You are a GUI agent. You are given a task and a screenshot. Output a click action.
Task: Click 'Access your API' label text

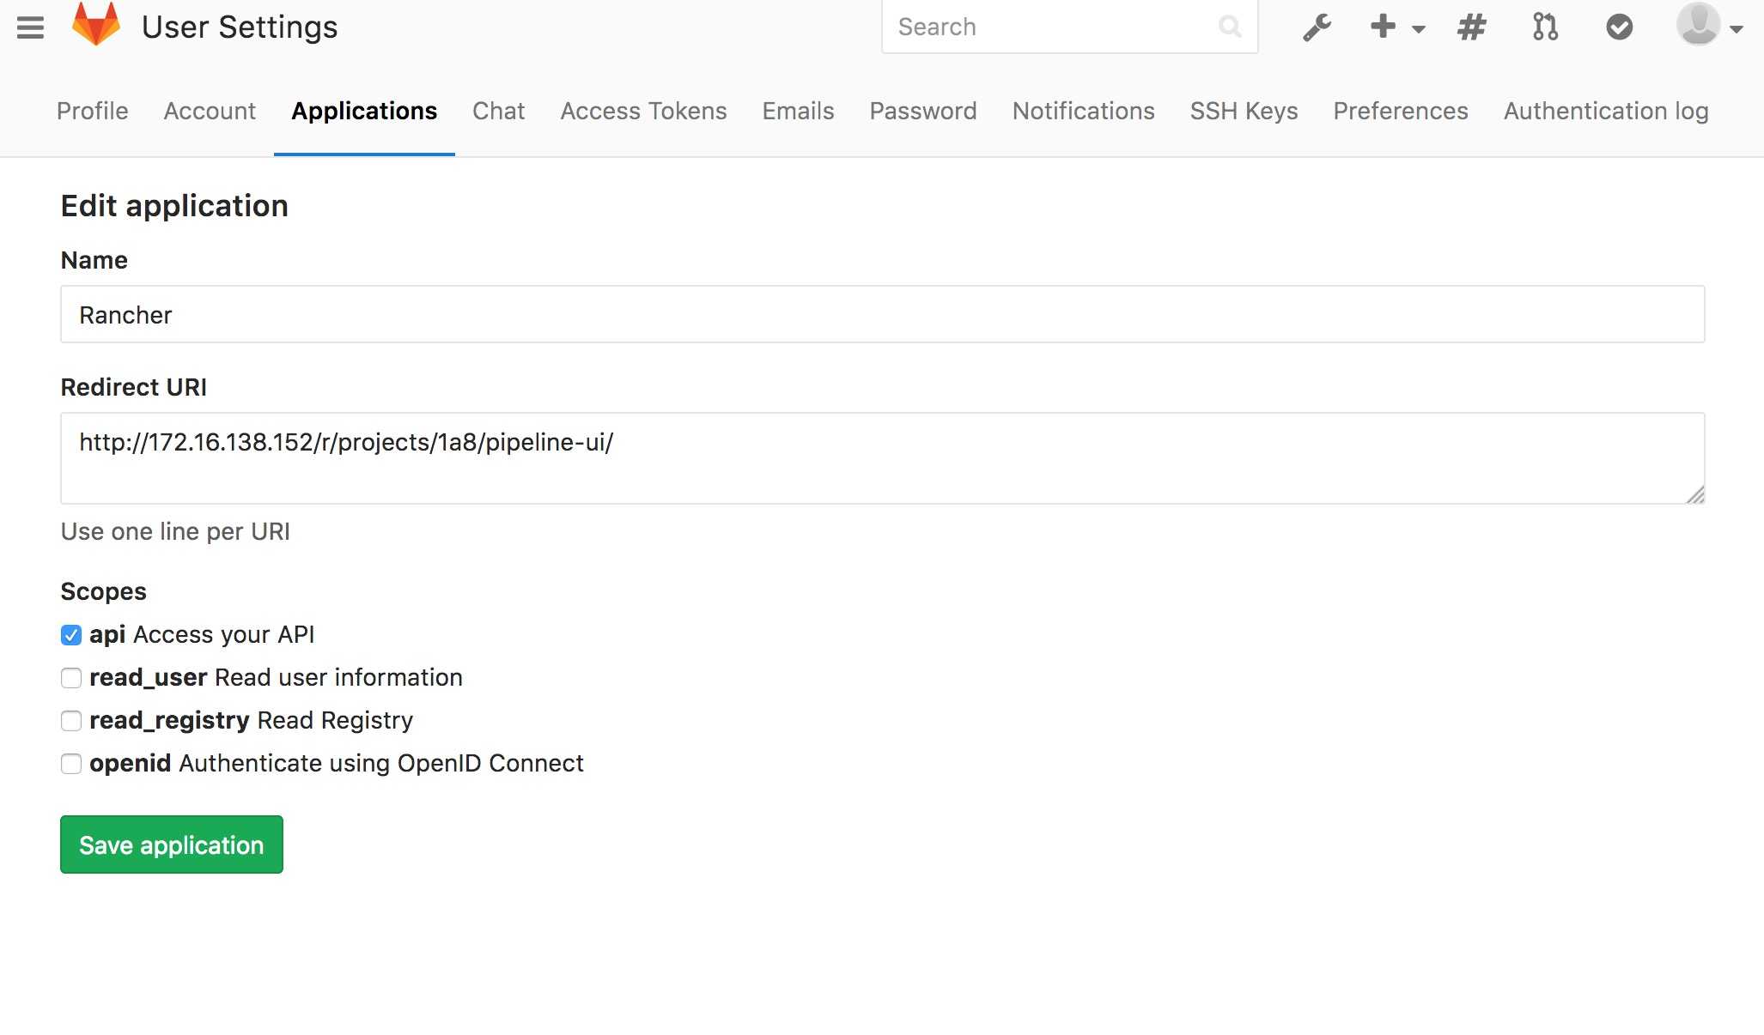223,634
